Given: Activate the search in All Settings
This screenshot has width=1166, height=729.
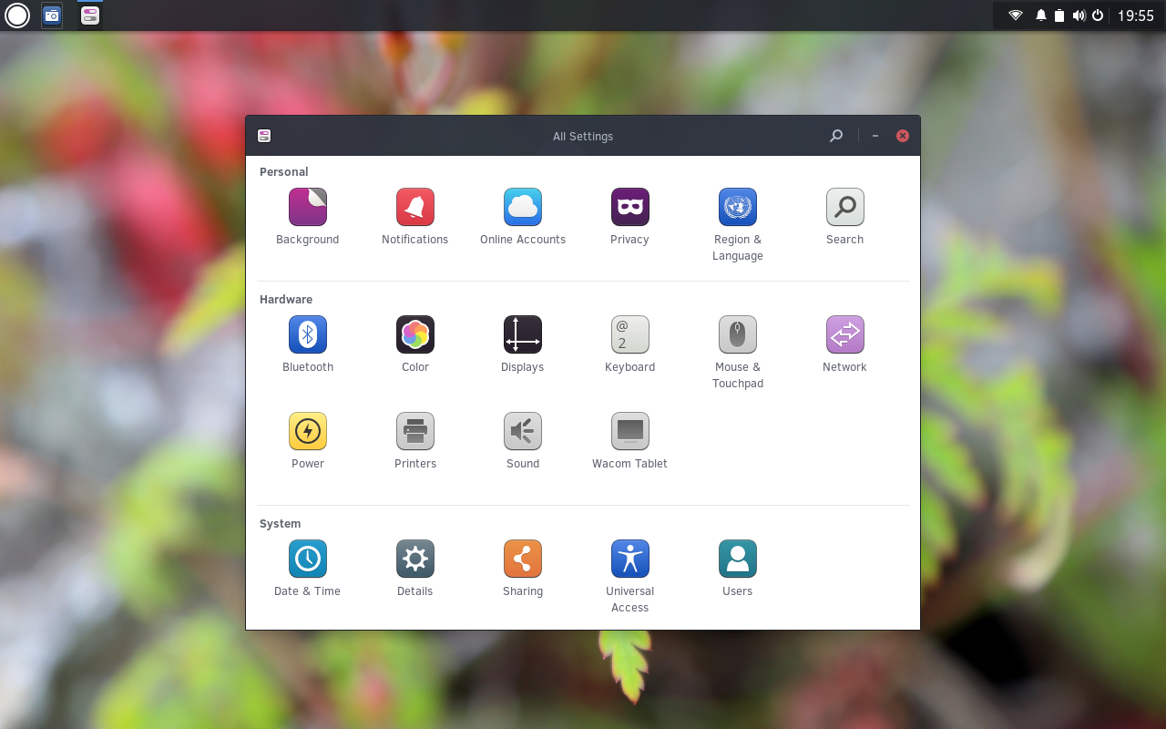Looking at the screenshot, I should [x=835, y=135].
